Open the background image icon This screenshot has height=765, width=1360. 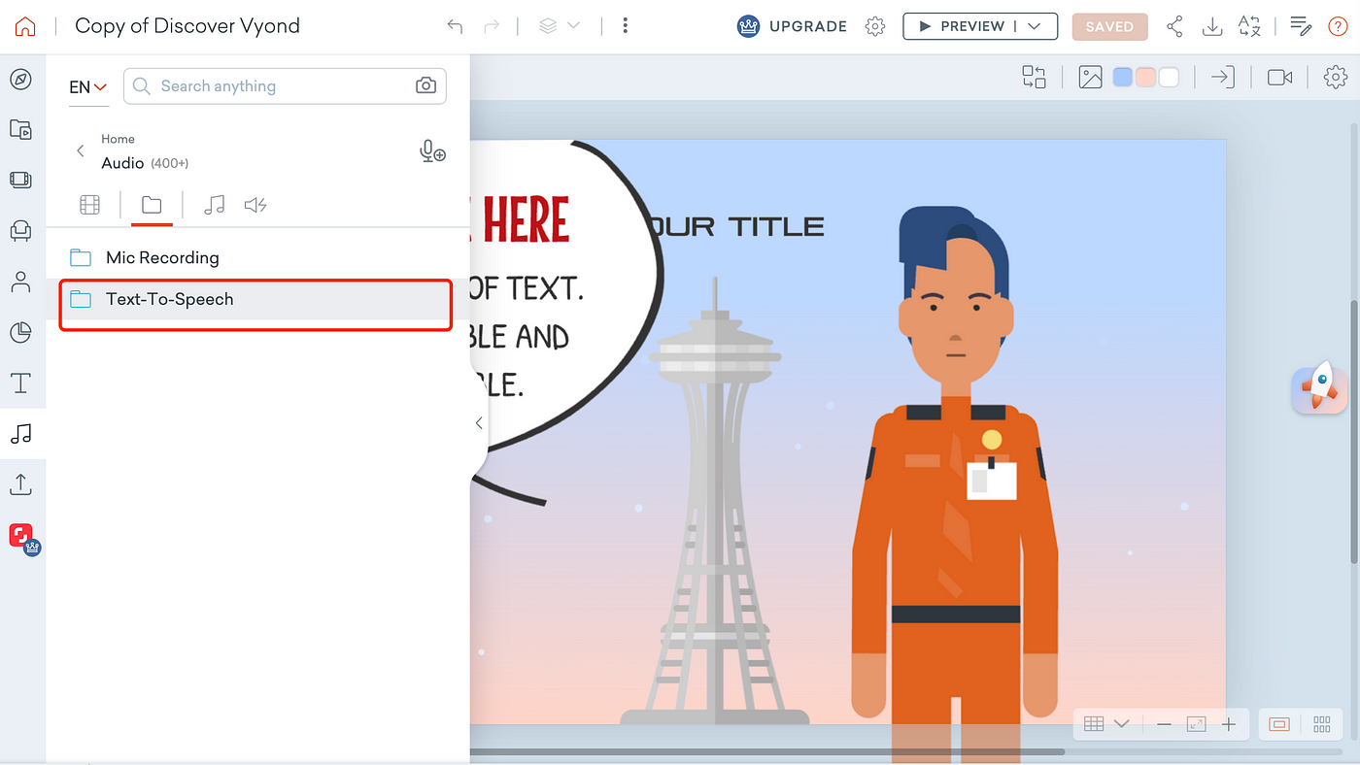(x=1090, y=77)
